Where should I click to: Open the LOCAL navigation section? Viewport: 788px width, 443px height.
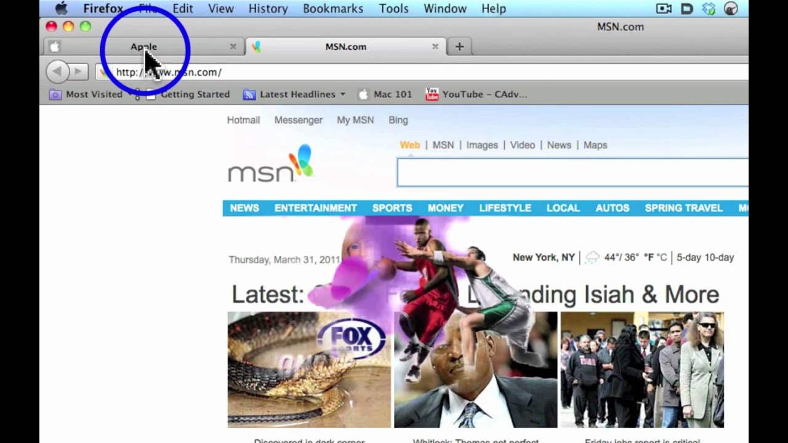[x=563, y=208]
